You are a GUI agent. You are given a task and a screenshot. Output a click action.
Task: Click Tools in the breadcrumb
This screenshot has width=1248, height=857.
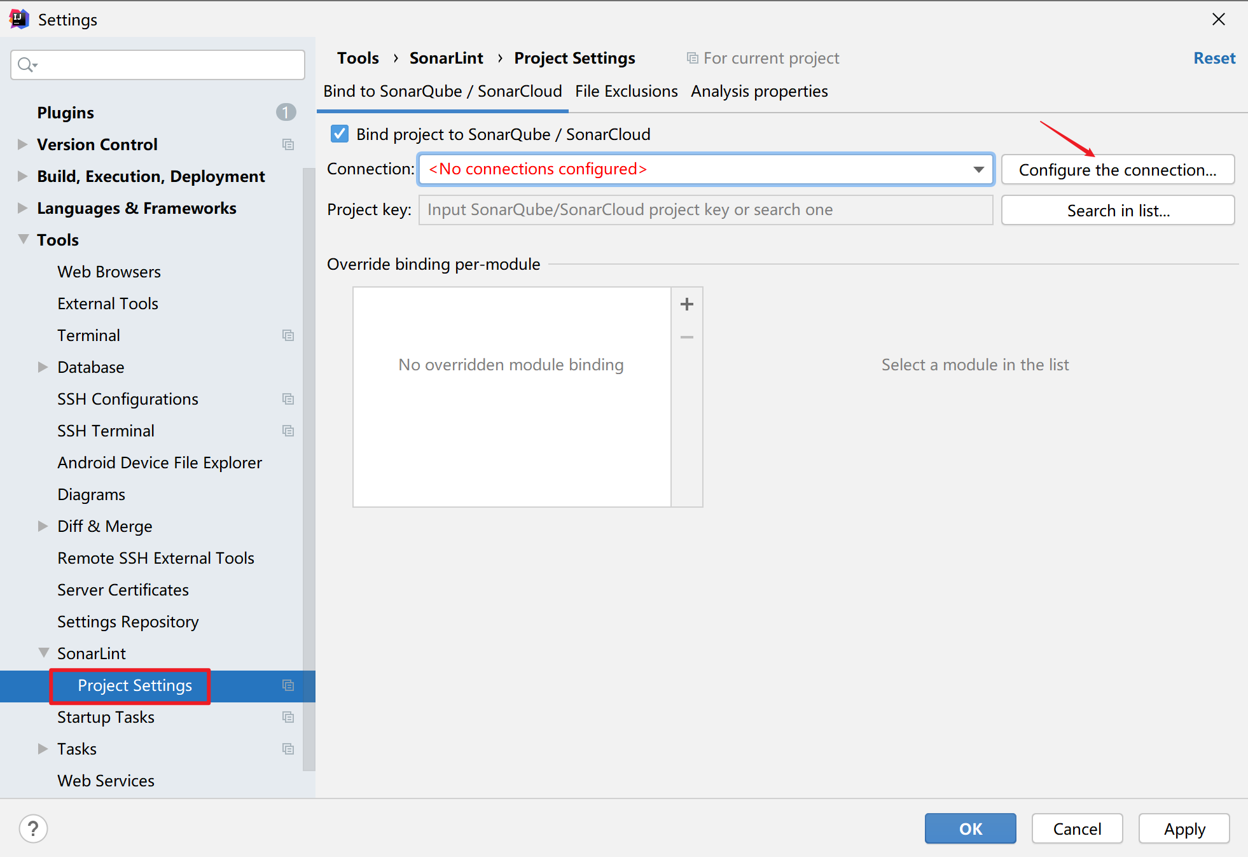tap(357, 59)
